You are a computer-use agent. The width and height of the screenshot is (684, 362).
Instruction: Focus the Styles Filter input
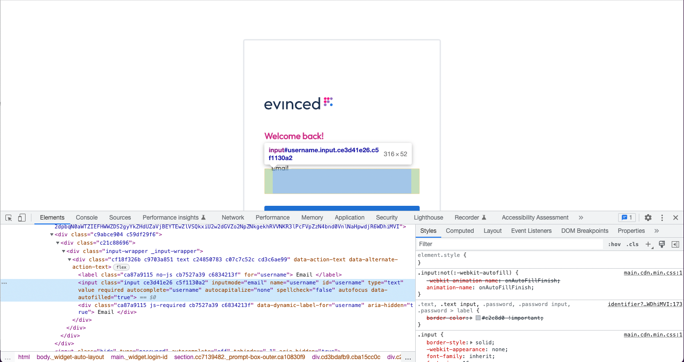(510, 244)
